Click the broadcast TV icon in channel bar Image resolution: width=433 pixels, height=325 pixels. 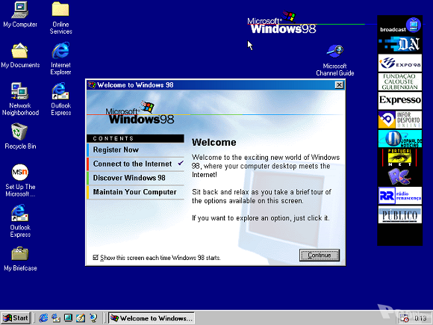414,25
